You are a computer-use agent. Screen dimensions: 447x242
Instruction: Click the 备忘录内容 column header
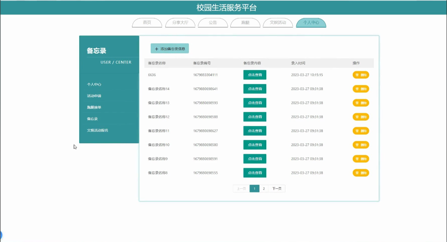(x=252, y=63)
